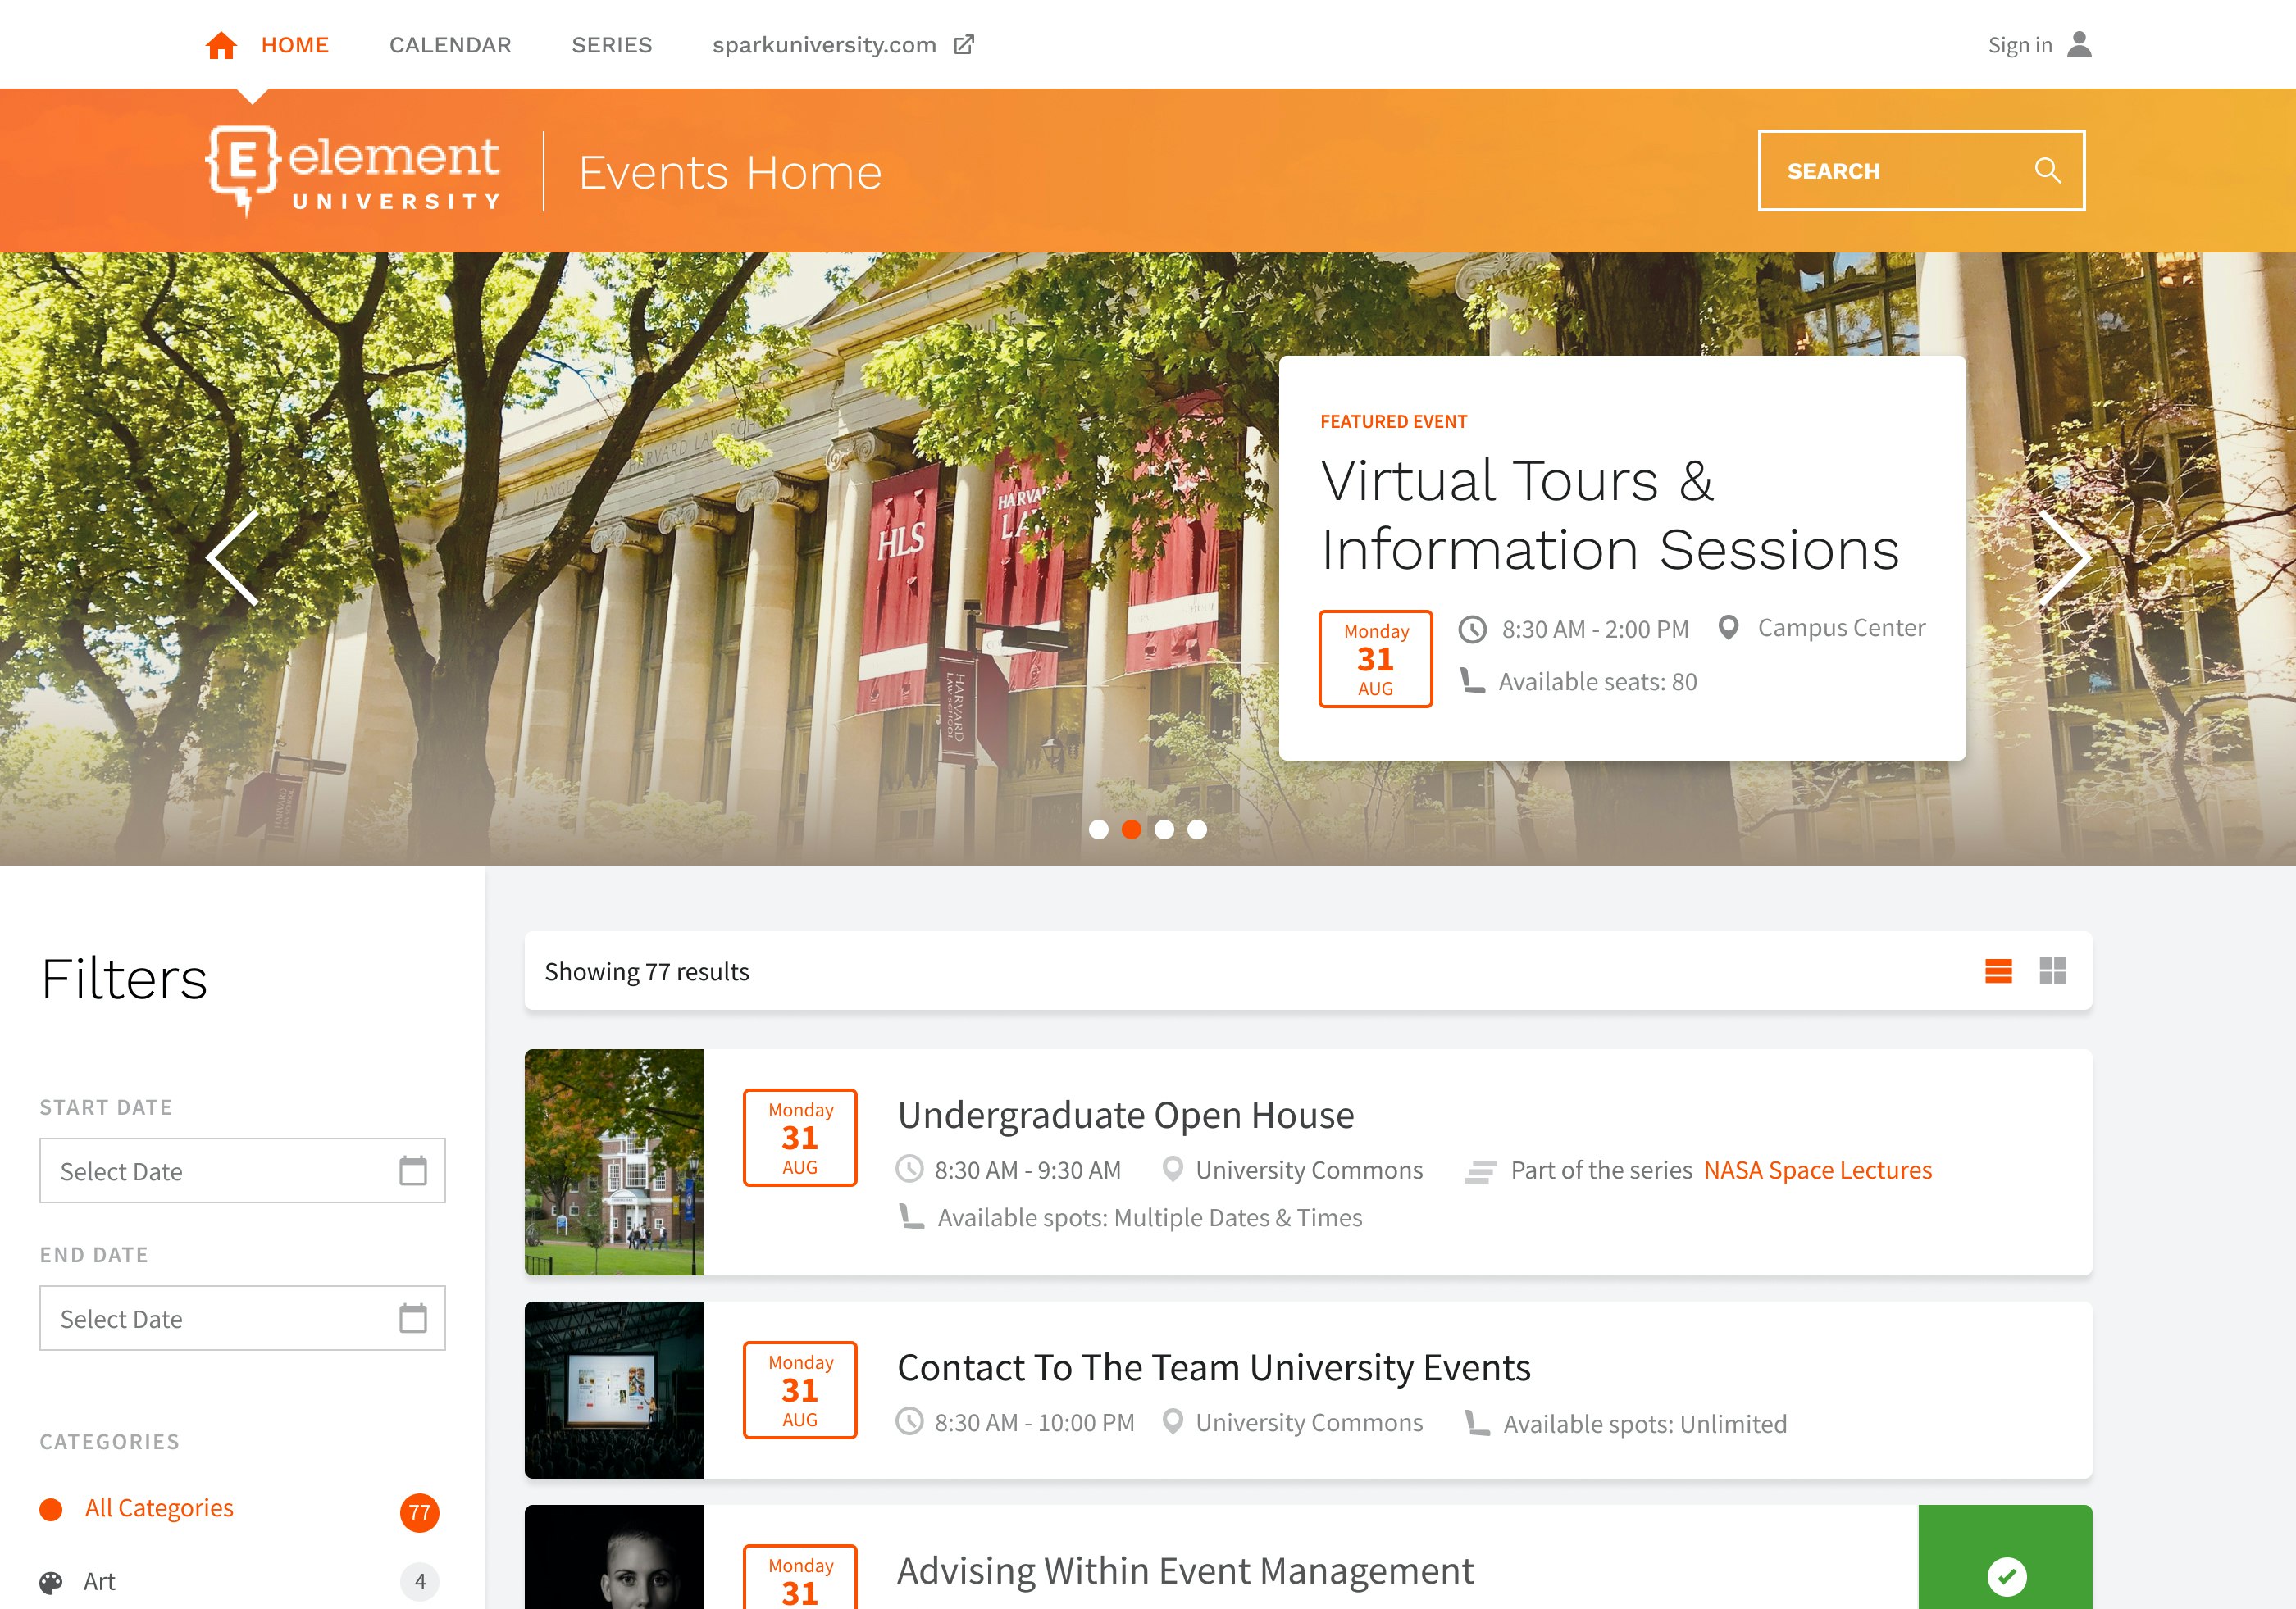2296x1609 pixels.
Task: Select the All Categories filter
Action: tap(158, 1508)
